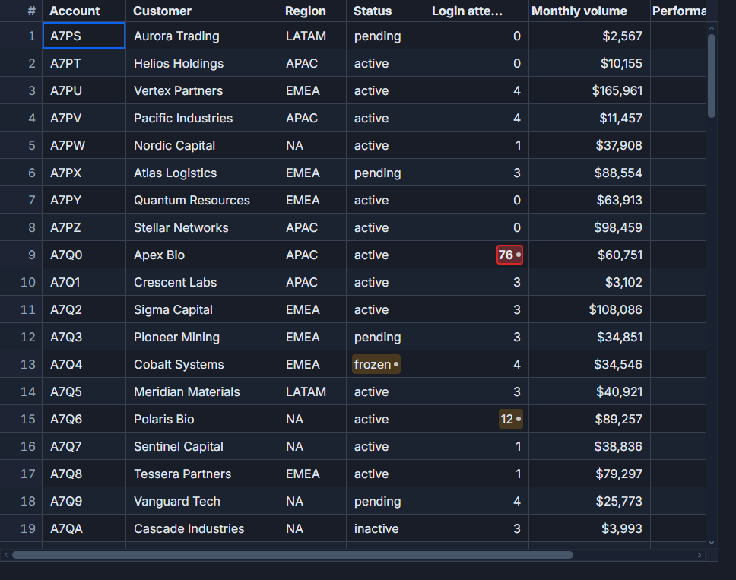Select account cell A7QA
736x580 pixels.
(84, 528)
